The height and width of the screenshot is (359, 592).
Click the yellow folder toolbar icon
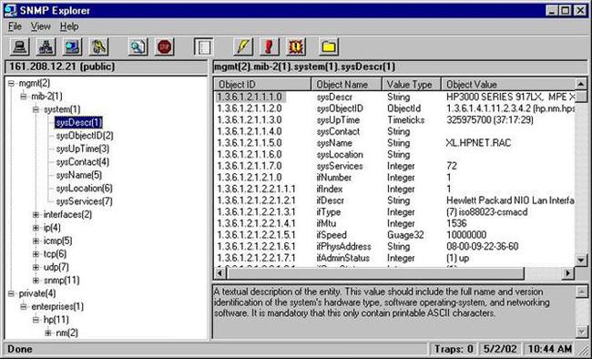pos(329,46)
